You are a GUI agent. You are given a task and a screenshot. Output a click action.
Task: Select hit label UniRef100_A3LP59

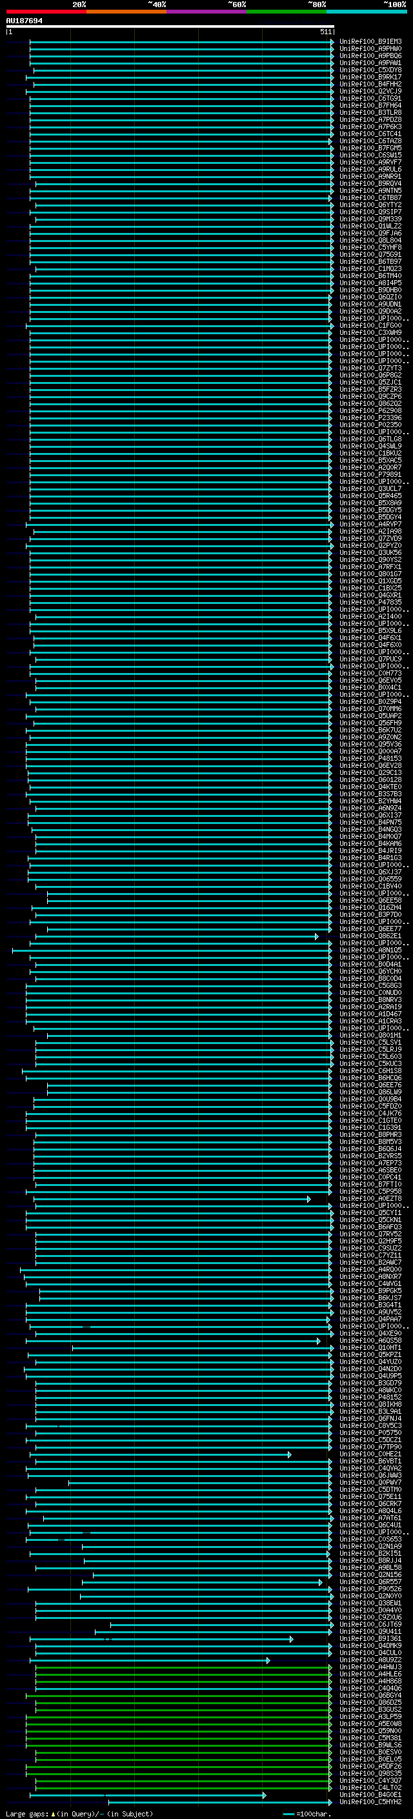point(370,1716)
